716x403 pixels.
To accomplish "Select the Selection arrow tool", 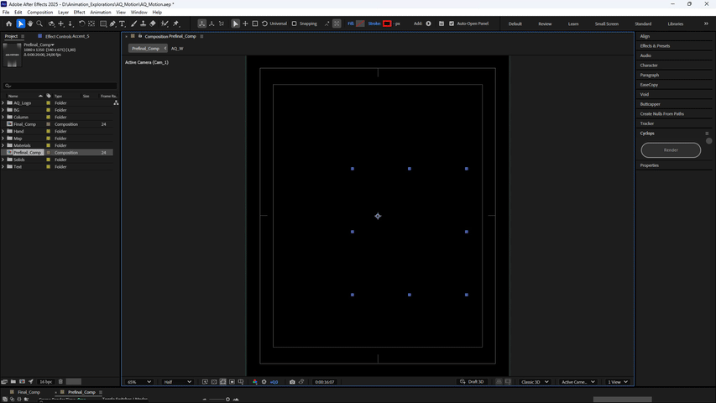I will point(20,24).
